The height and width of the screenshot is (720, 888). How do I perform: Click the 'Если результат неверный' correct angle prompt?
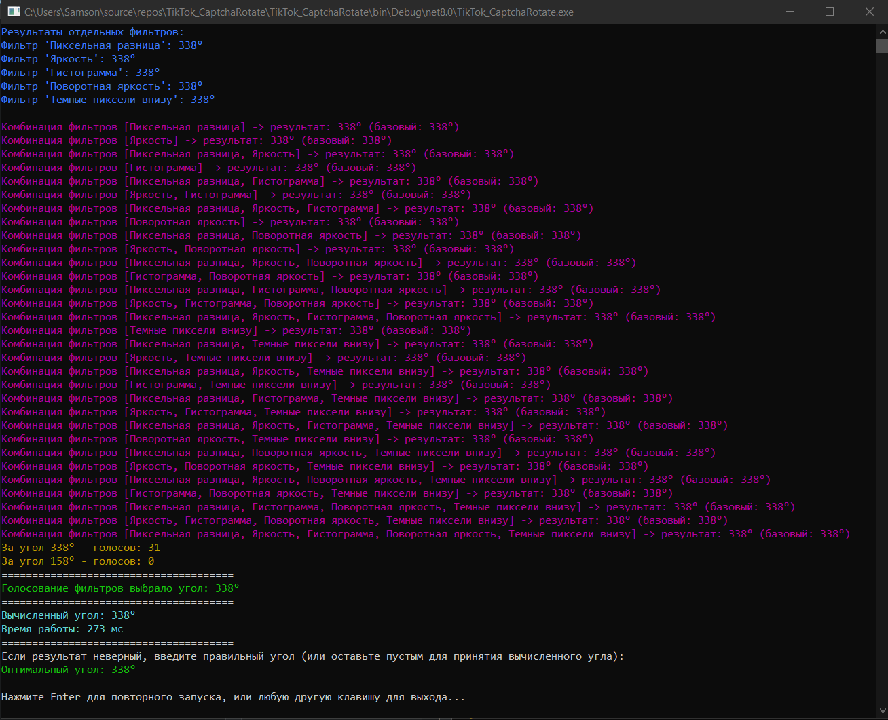[x=312, y=656]
